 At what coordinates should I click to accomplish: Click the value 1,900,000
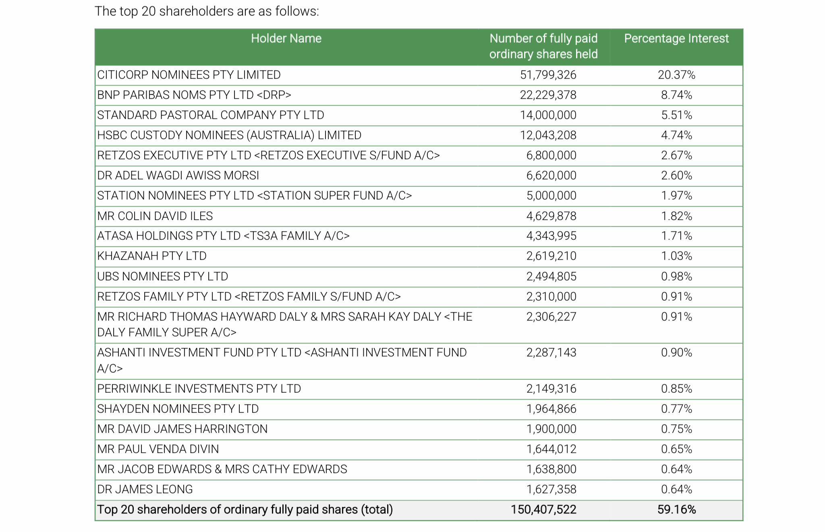pyautogui.click(x=551, y=429)
